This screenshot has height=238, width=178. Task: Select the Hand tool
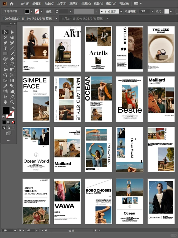click(x=5, y=102)
